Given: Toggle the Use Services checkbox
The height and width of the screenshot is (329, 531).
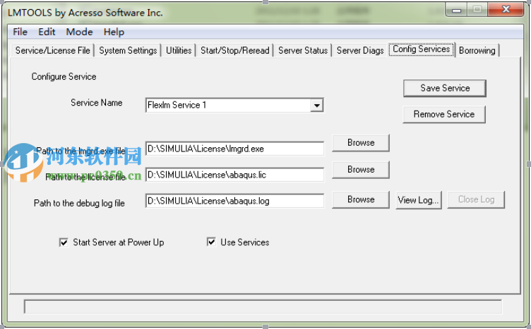Looking at the screenshot, I should coord(211,242).
